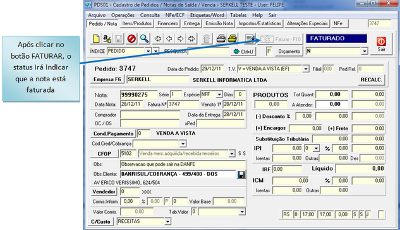Open the ÍNDICE PEDIDO dropdown
400x230 pixels.
(x=148, y=51)
